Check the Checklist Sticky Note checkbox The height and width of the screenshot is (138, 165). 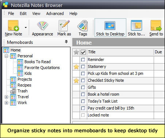pyautogui.click(x=83, y=80)
